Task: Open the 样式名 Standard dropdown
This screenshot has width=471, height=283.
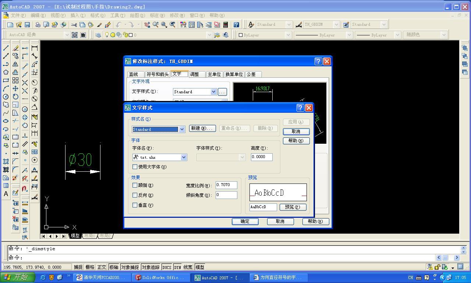Action: click(182, 129)
